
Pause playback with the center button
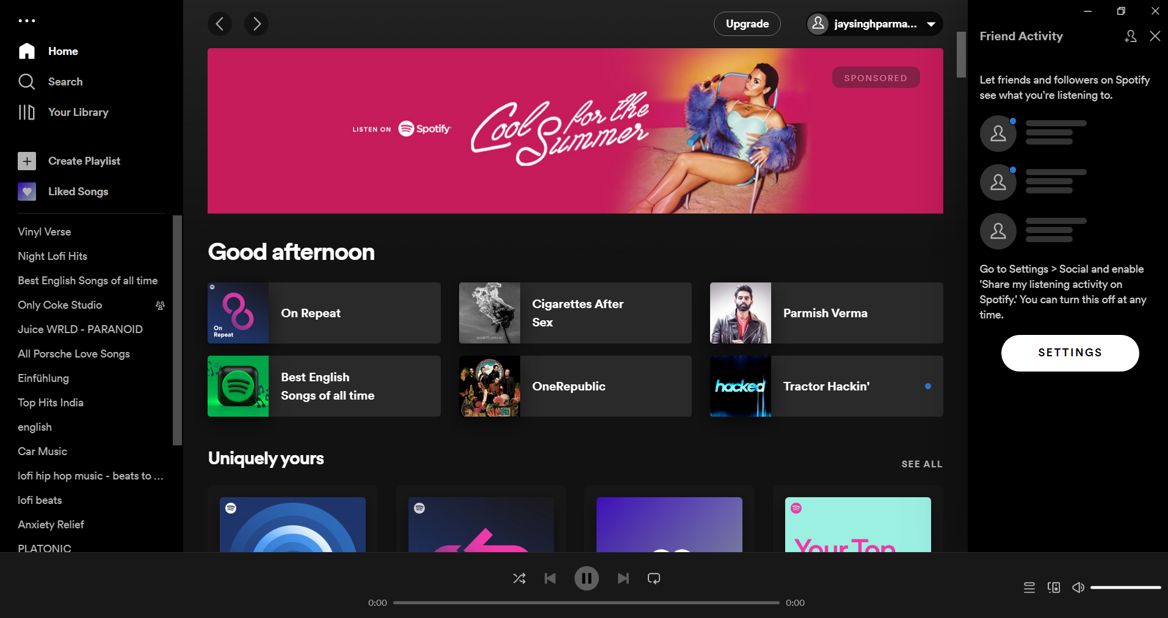pos(587,578)
